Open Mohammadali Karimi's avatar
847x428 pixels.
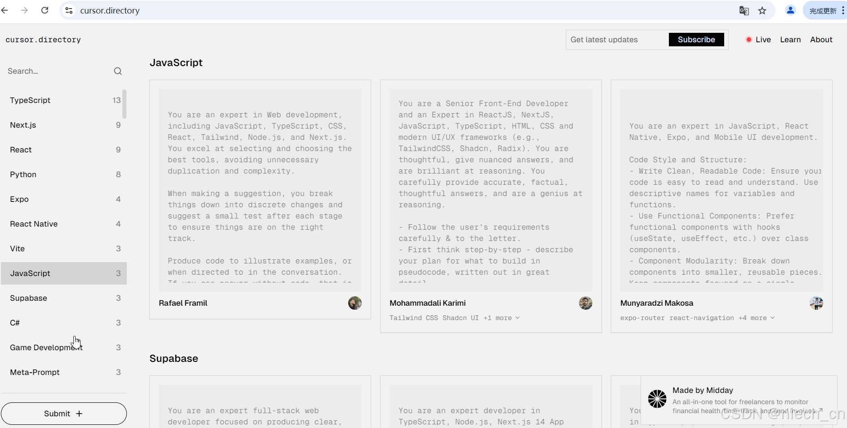click(x=586, y=303)
